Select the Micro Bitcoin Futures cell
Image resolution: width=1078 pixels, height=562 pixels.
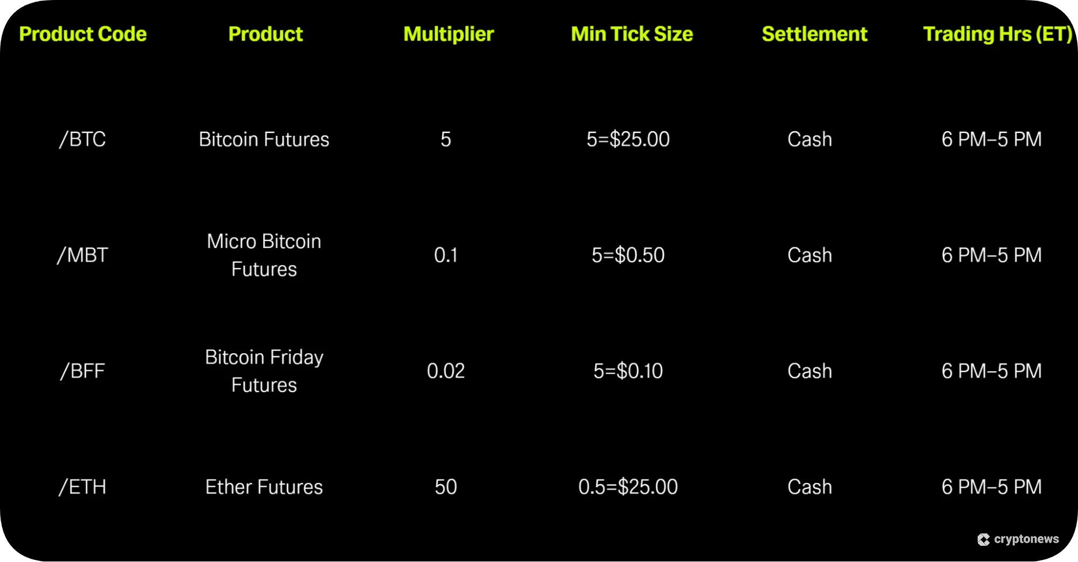click(x=264, y=255)
